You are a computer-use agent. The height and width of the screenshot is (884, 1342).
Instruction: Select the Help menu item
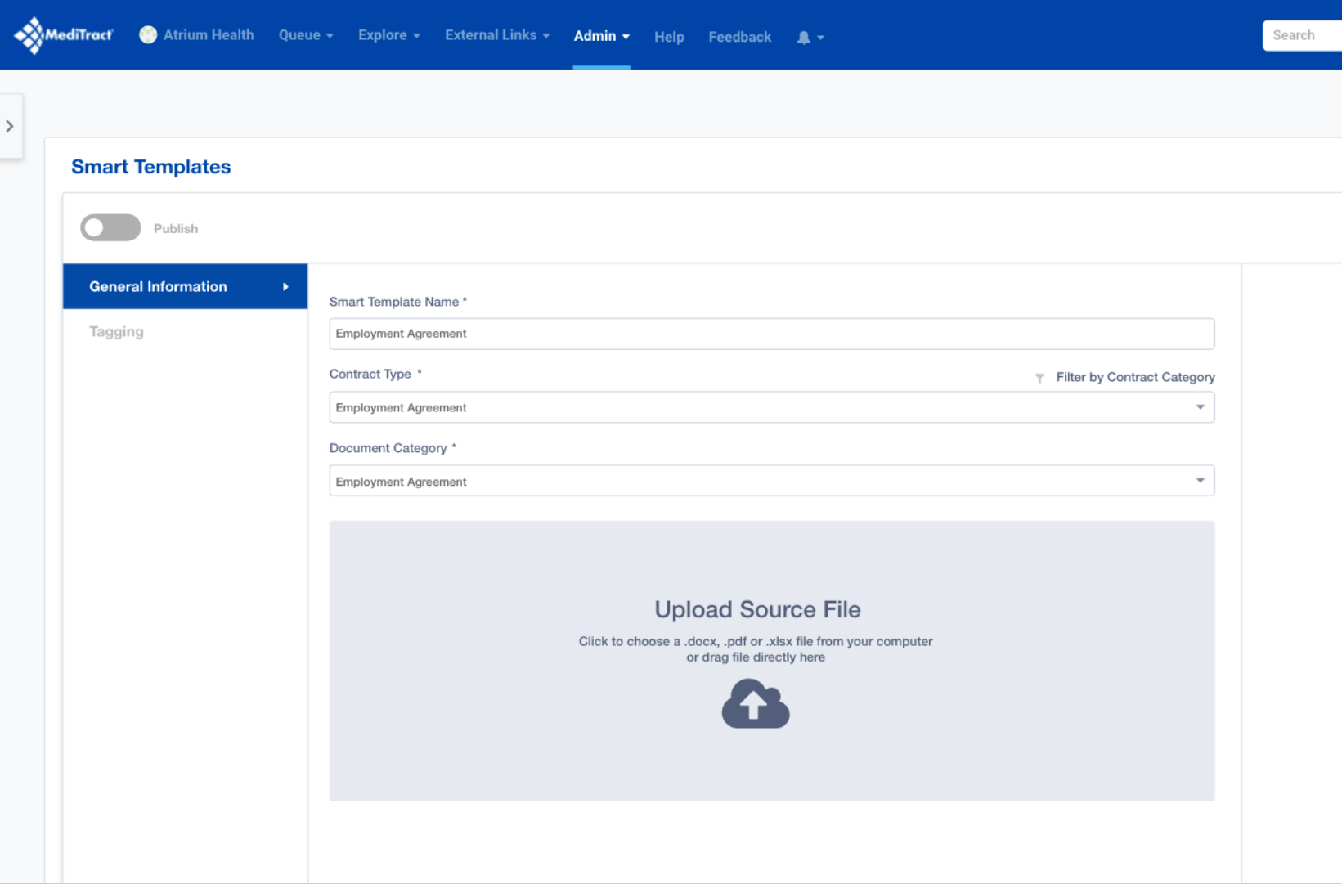(x=669, y=37)
